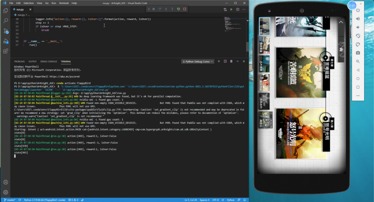Stop the debug session
The image size is (374, 202).
point(185,9)
